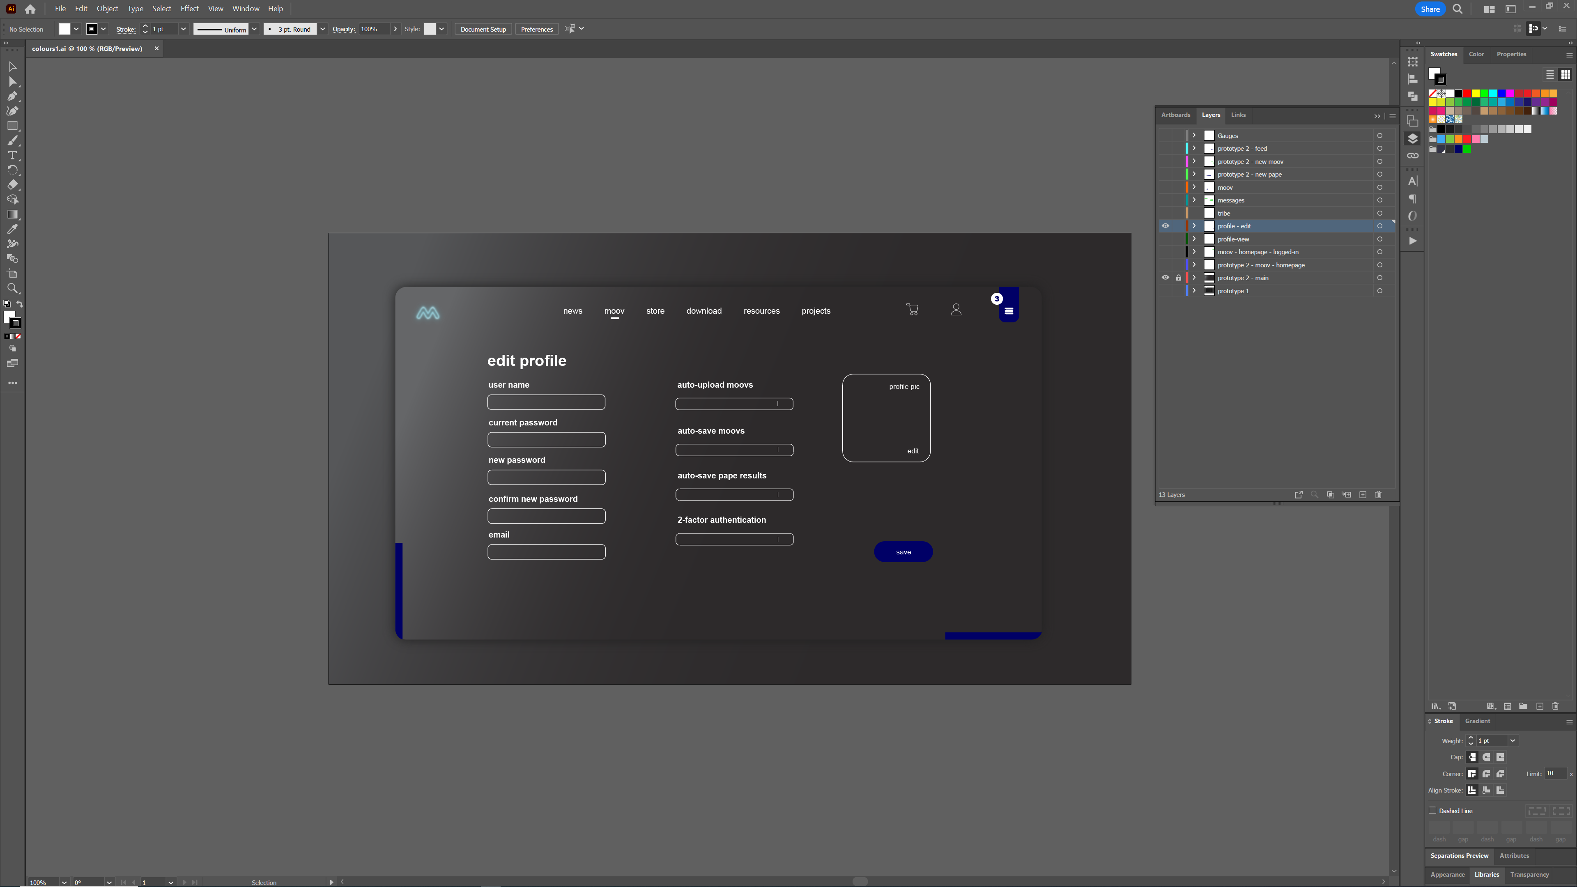Open Edit Toolbar three-dots button
Viewport: 1577px width, 887px height.
(12, 383)
